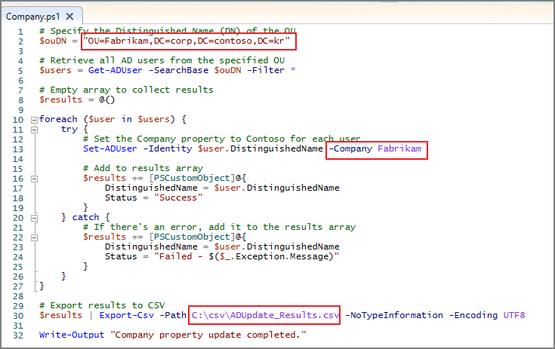The height and width of the screenshot is (349, 555).
Task: Collapse the PSCustomObject block on line 16
Action: tap(34, 179)
